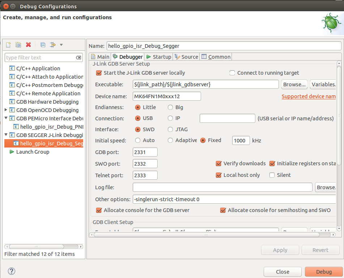Select Adaptive initial speed radio button
Screen dimensions: 344x278
point(170,140)
